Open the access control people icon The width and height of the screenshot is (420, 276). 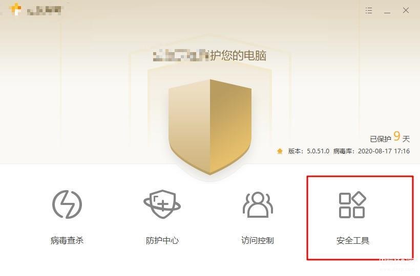[258, 204]
